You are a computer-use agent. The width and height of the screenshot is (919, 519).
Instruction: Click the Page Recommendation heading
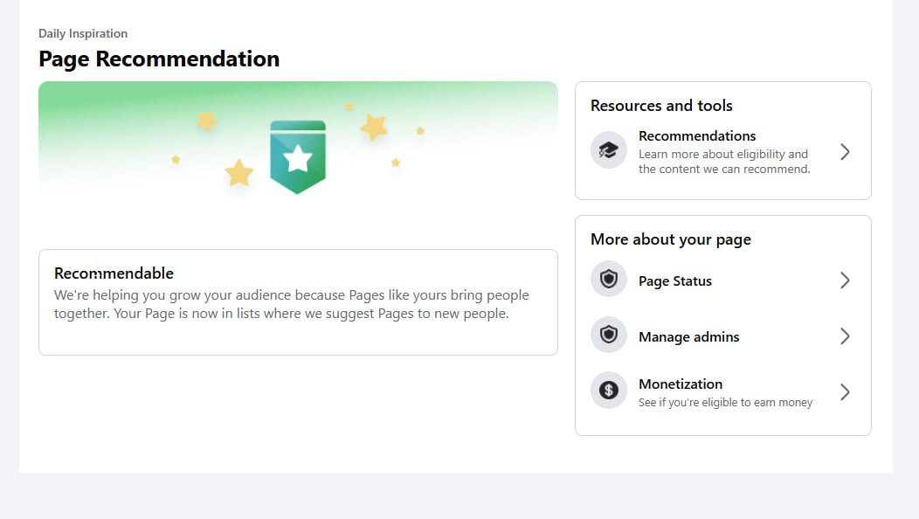point(159,59)
